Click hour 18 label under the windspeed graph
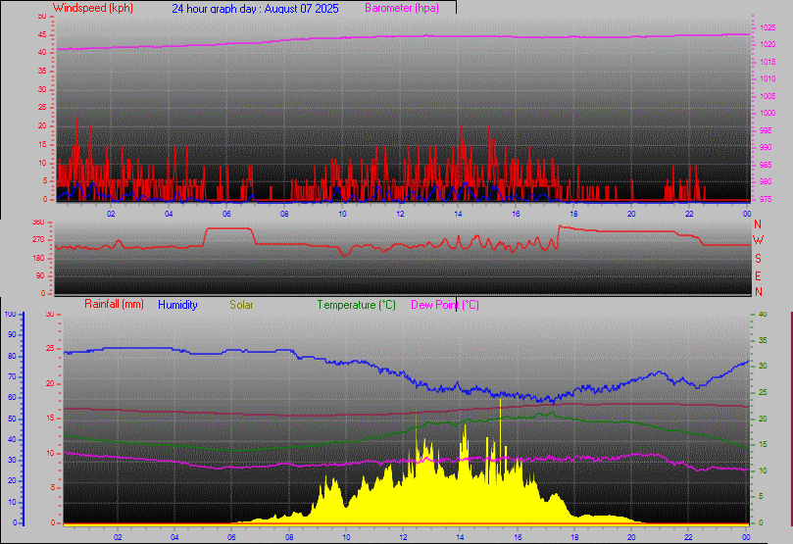This screenshot has height=544, width=793. [x=573, y=214]
